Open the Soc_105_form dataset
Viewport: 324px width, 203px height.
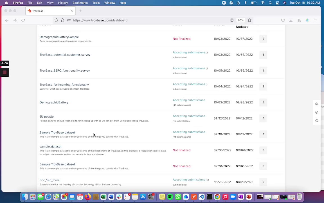[49, 180]
